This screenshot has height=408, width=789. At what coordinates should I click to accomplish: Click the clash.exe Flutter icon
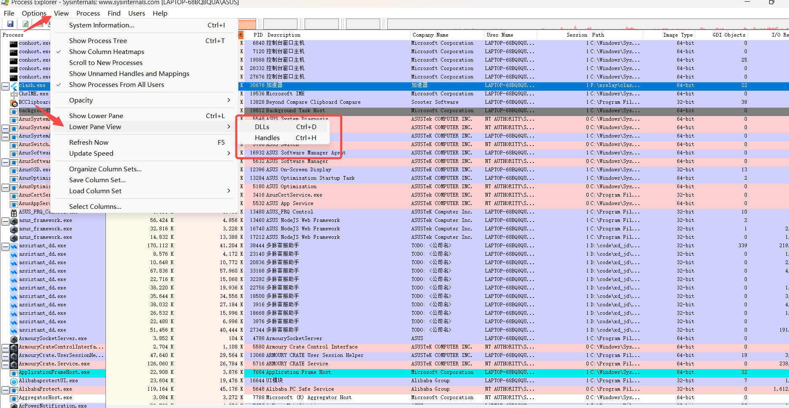[14, 86]
